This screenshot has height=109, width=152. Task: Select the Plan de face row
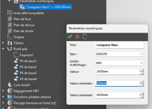coord(19,19)
